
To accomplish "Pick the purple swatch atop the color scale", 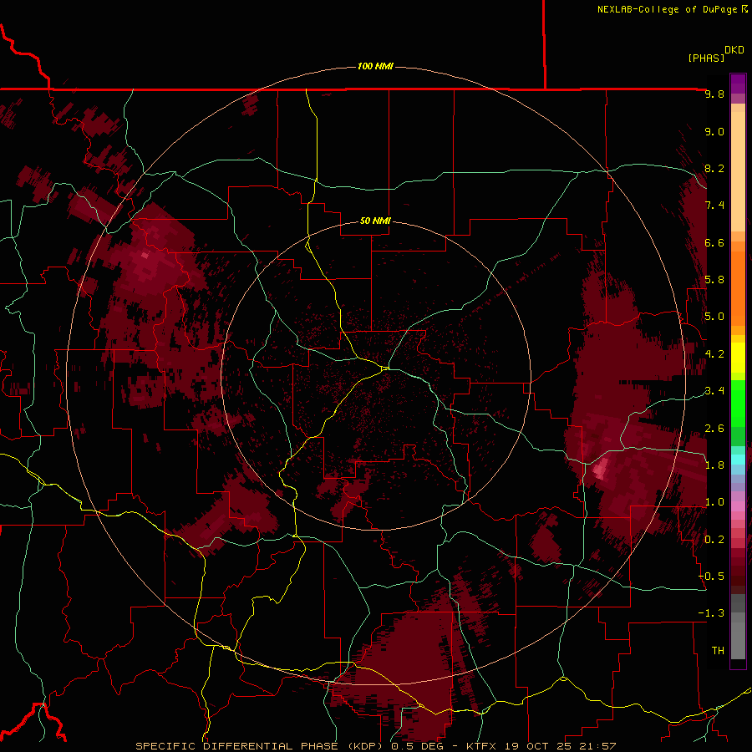I will pos(738,84).
